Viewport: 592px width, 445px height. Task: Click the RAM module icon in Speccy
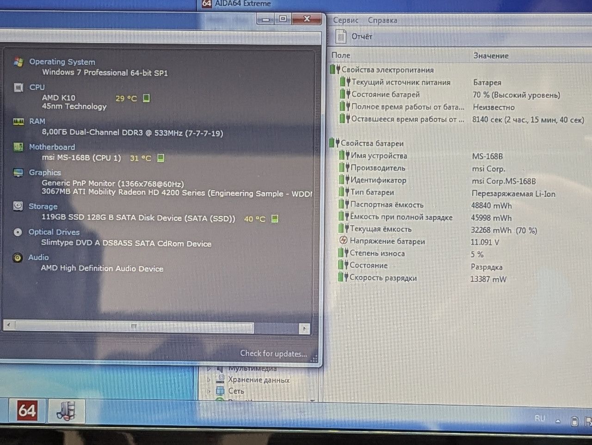coord(18,122)
